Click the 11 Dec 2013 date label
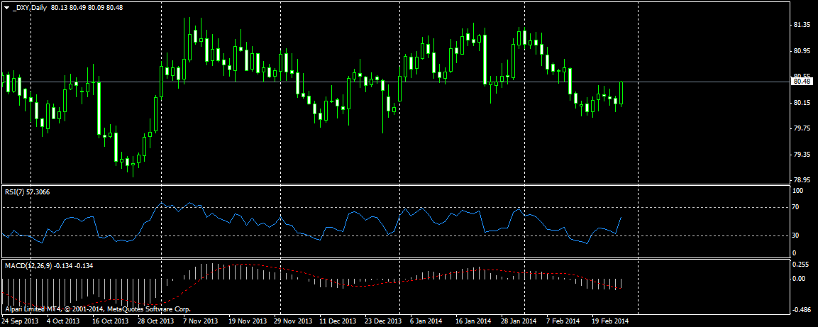 [338, 321]
